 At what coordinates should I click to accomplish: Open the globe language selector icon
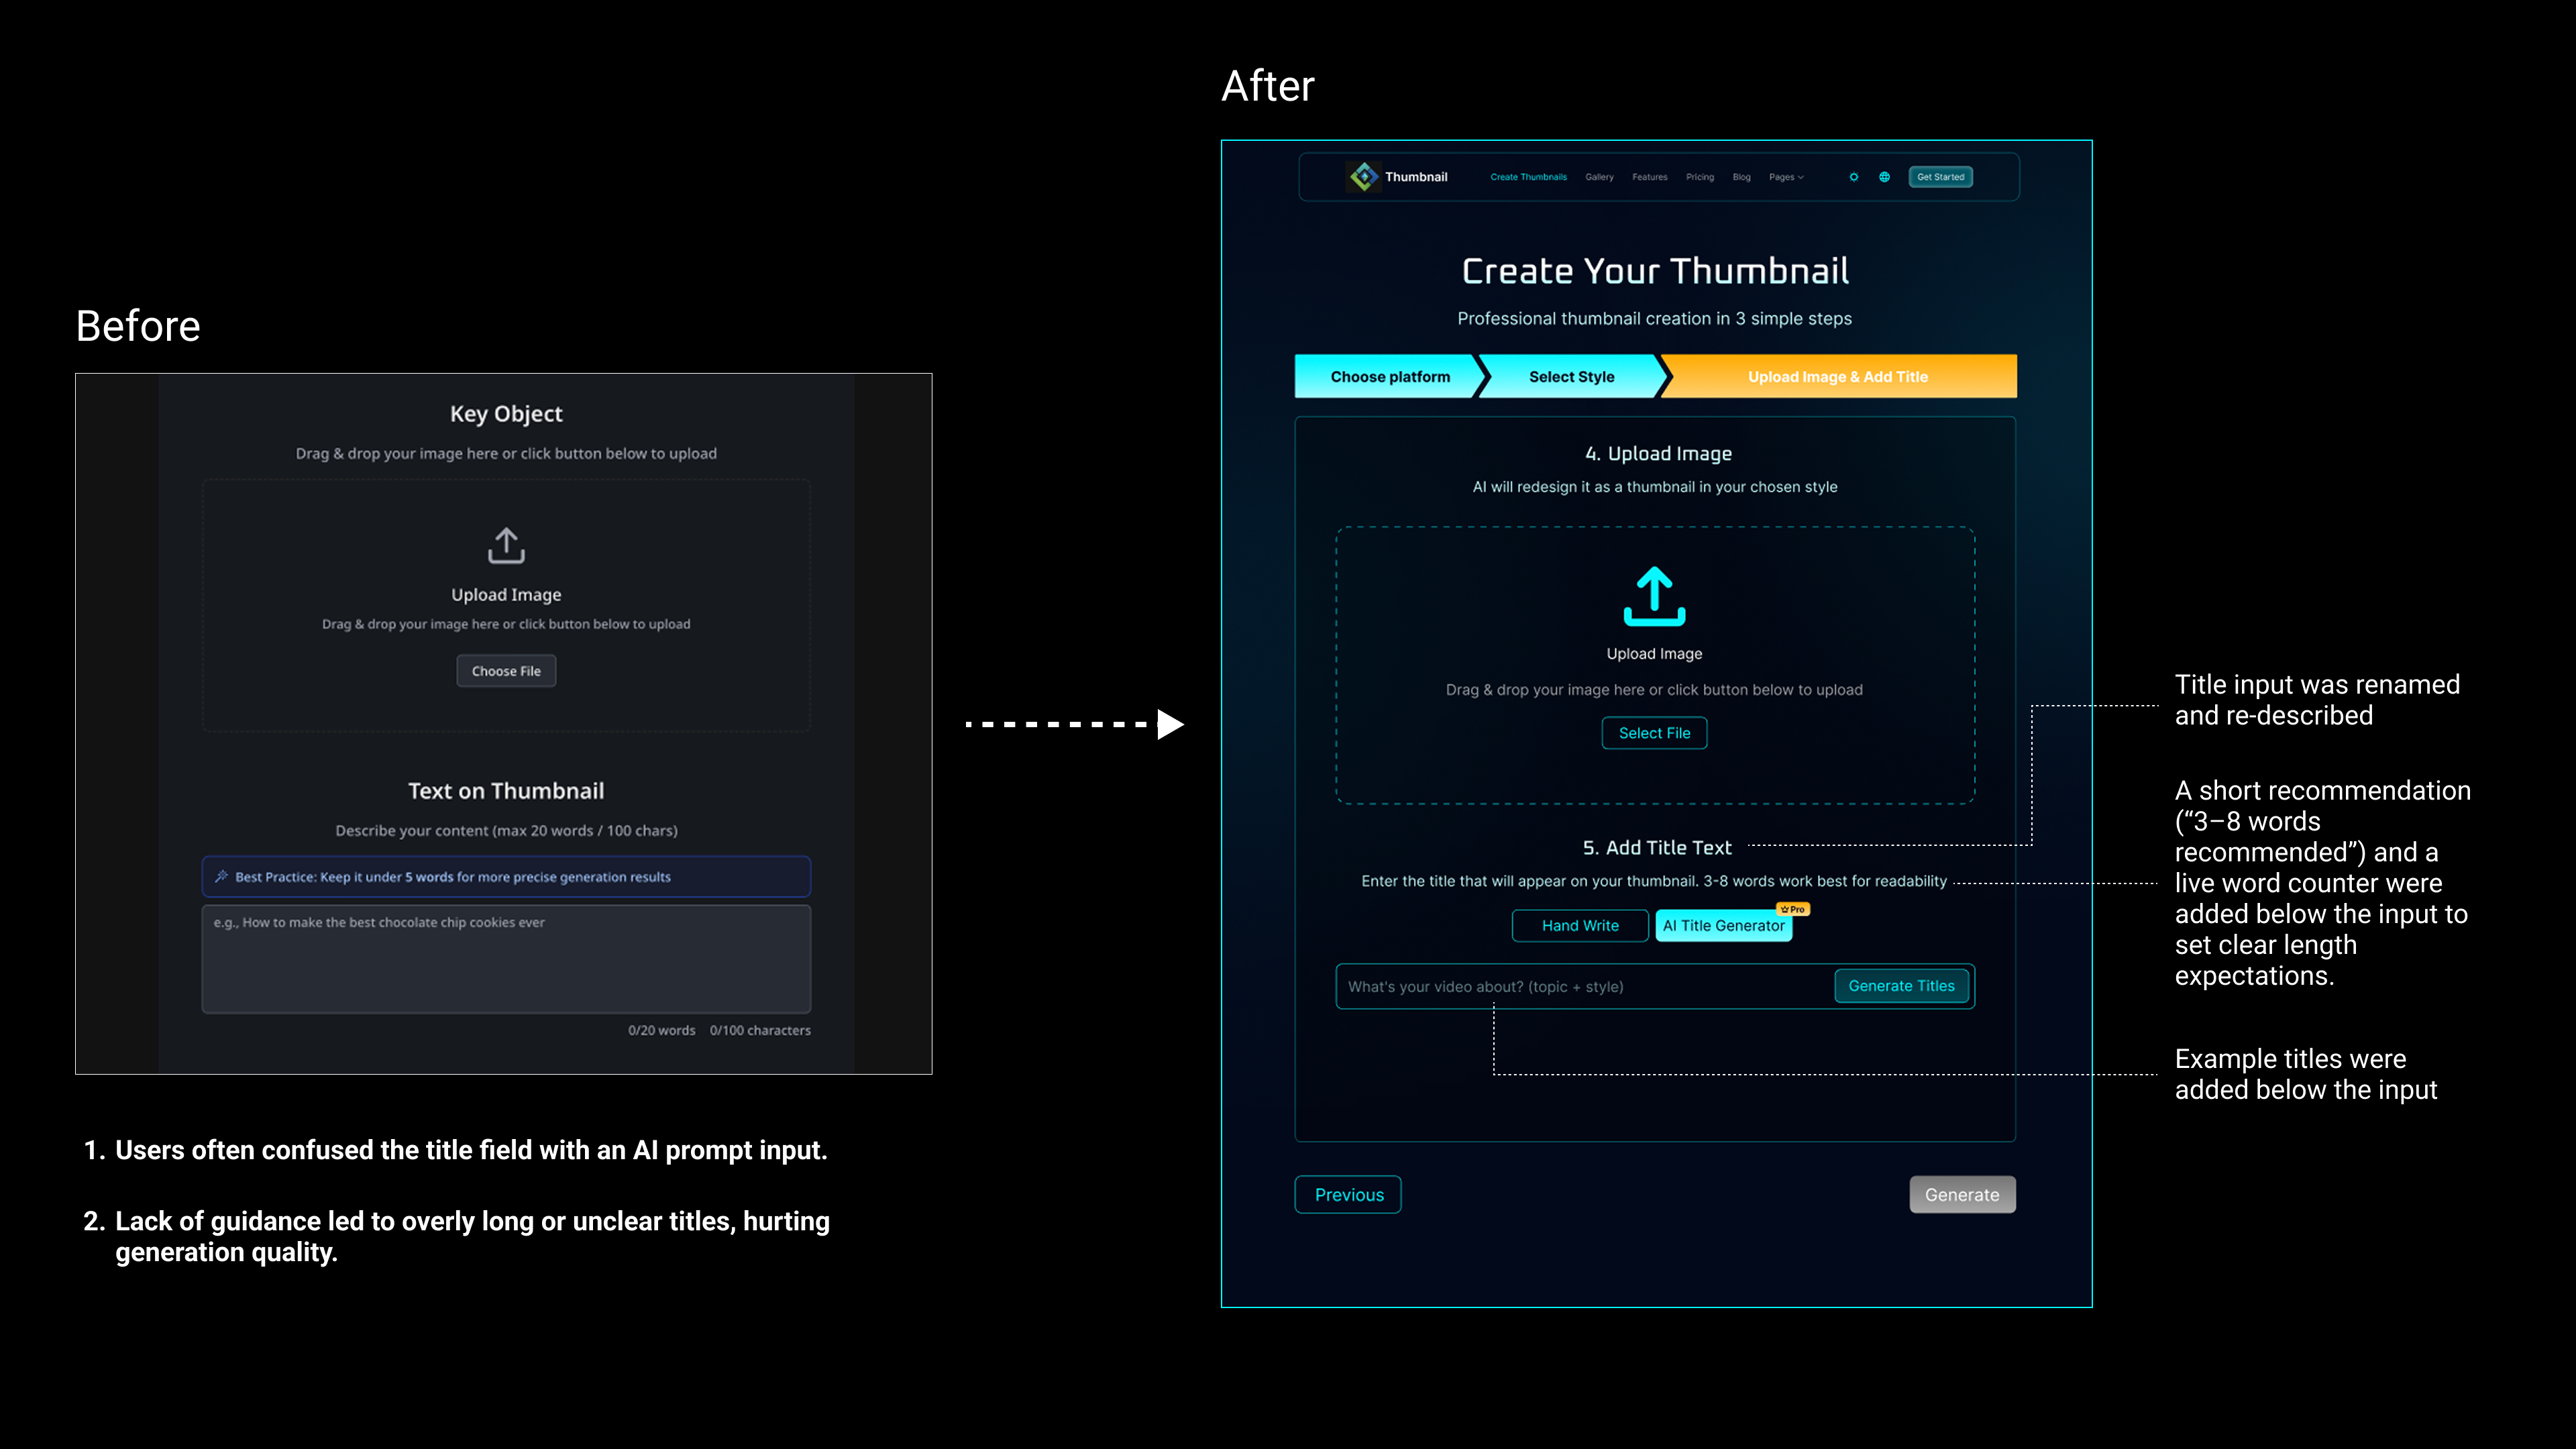1884,177
